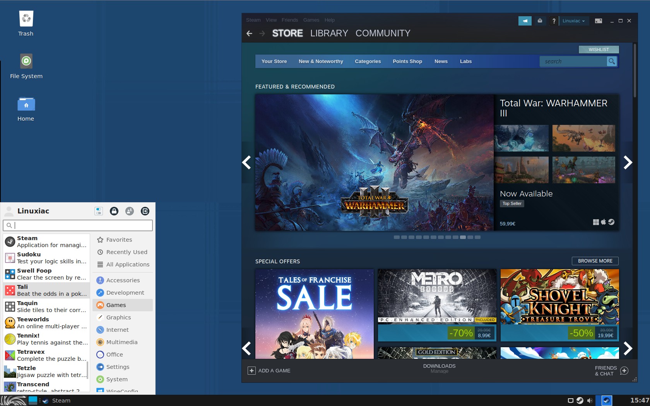Launch Sudoku from the games list
Image resolution: width=650 pixels, height=406 pixels.
[46, 258]
